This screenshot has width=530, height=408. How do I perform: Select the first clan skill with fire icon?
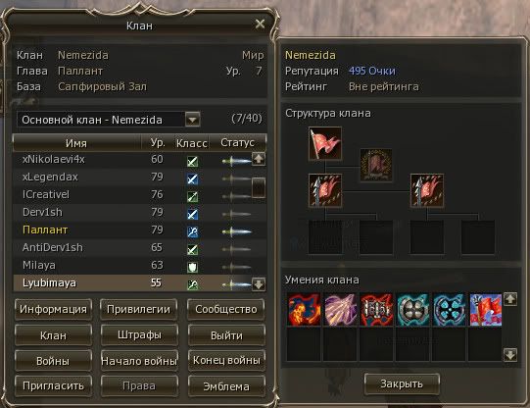(304, 310)
